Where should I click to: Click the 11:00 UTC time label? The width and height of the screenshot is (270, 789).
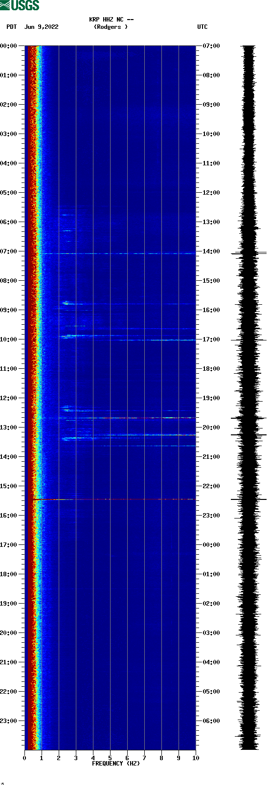(x=211, y=163)
